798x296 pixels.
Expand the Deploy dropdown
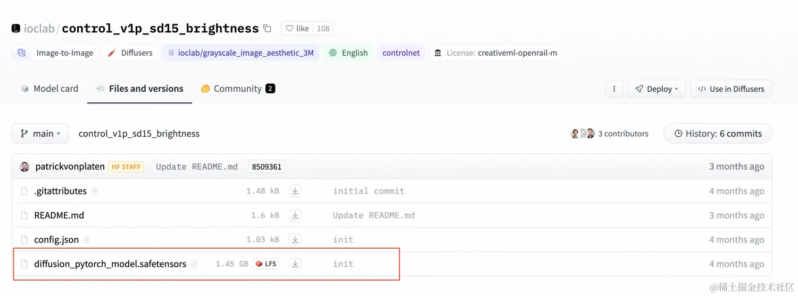point(656,89)
